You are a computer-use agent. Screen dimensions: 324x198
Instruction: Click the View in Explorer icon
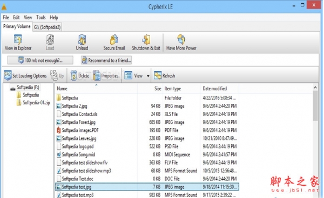pyautogui.click(x=18, y=39)
